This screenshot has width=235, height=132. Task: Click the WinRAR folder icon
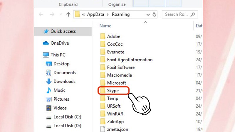click(103, 114)
